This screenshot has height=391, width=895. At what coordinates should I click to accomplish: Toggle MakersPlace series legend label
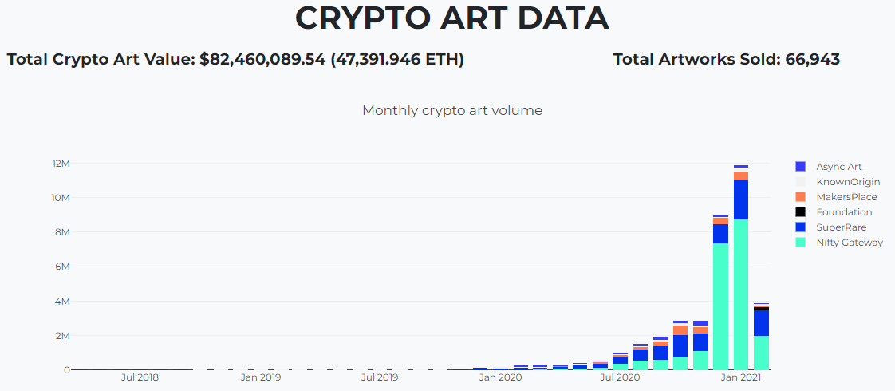point(846,197)
